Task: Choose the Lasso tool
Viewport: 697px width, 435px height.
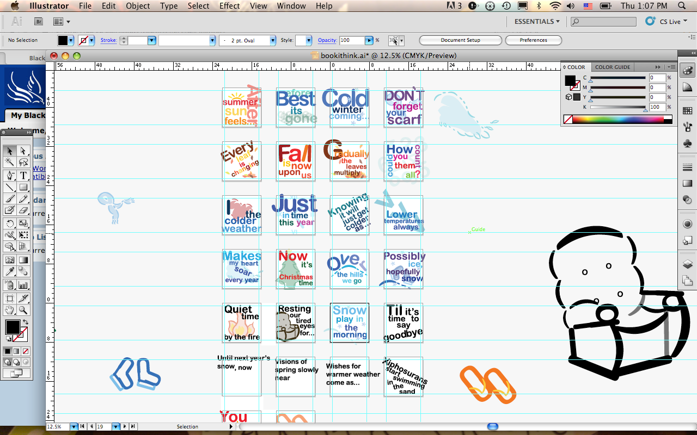Action: 23,162
